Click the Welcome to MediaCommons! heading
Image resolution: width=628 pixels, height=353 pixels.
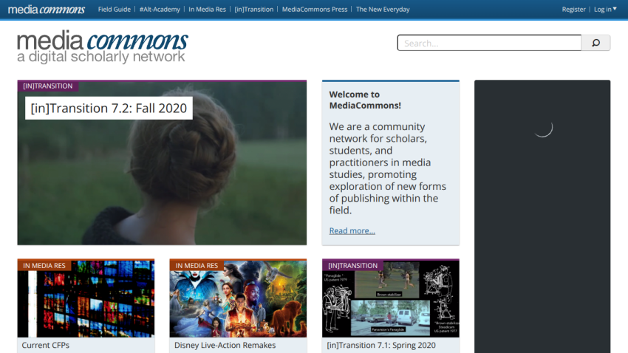coord(365,100)
